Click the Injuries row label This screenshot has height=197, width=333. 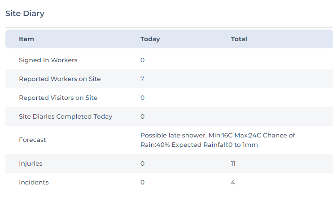pos(31,163)
